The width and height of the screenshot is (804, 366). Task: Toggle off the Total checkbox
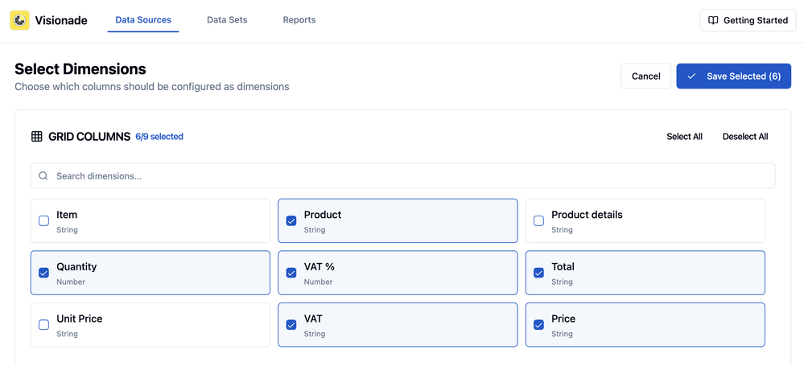(539, 273)
